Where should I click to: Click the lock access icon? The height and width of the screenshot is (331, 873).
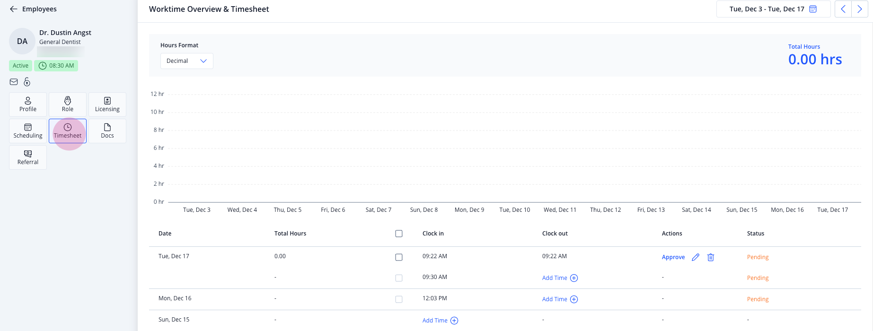tap(27, 82)
